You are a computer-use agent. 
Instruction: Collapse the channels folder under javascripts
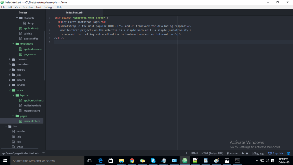pyautogui.click(x=17, y=18)
